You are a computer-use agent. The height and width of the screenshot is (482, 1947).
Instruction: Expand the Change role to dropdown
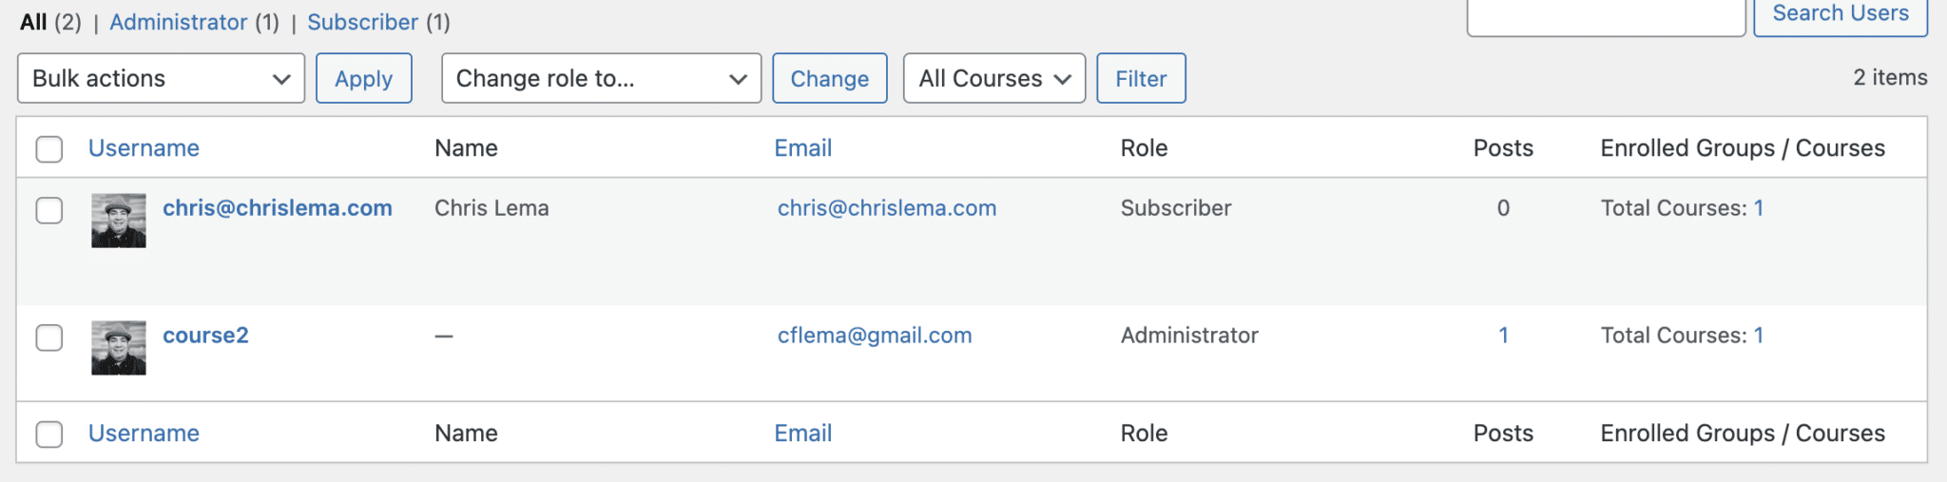(601, 79)
